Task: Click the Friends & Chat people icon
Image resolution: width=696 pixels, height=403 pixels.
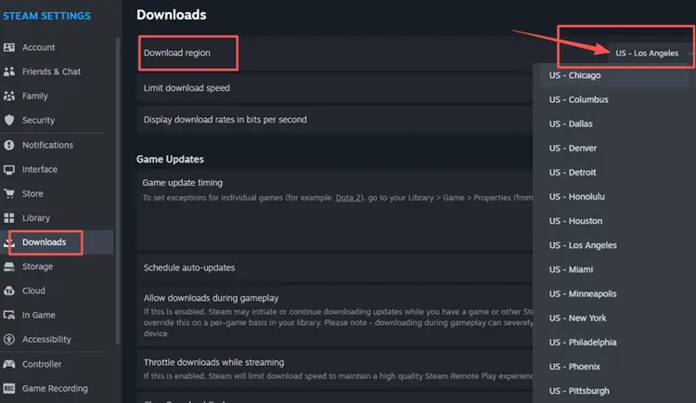Action: [x=9, y=71]
